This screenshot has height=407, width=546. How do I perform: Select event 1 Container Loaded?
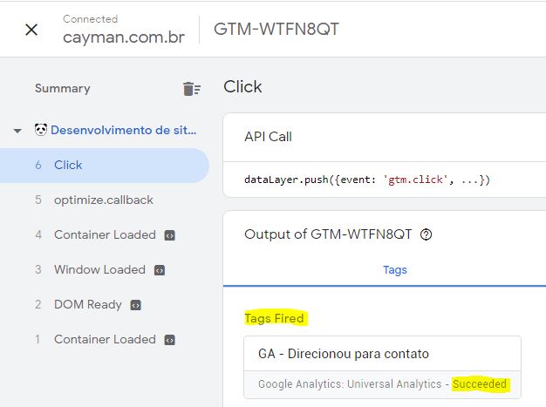click(104, 339)
